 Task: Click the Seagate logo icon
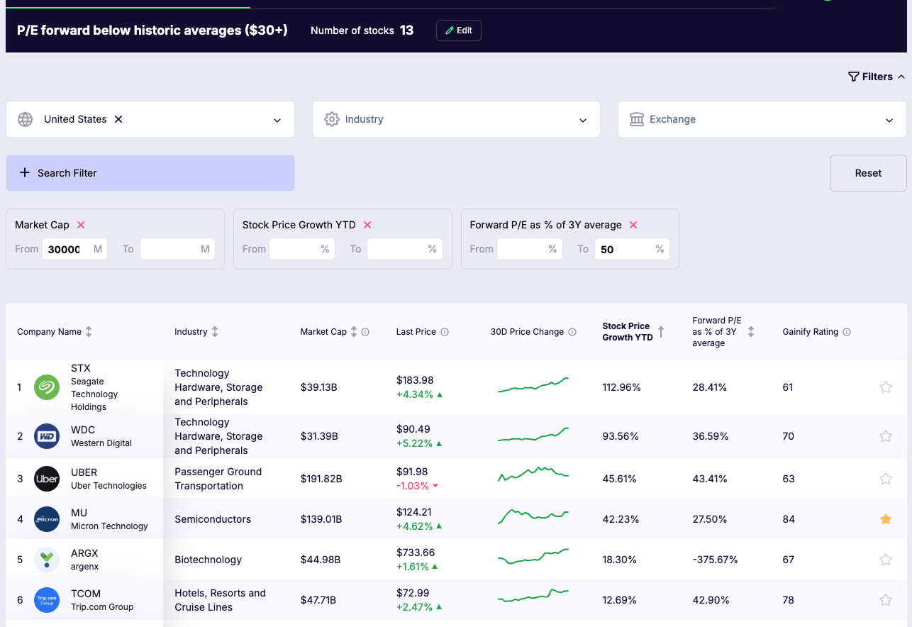[x=47, y=387]
